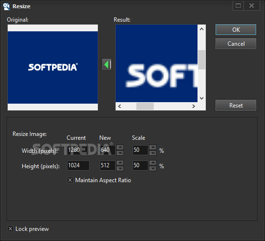
Task: Click the green preview arrow button
Action: (106, 65)
